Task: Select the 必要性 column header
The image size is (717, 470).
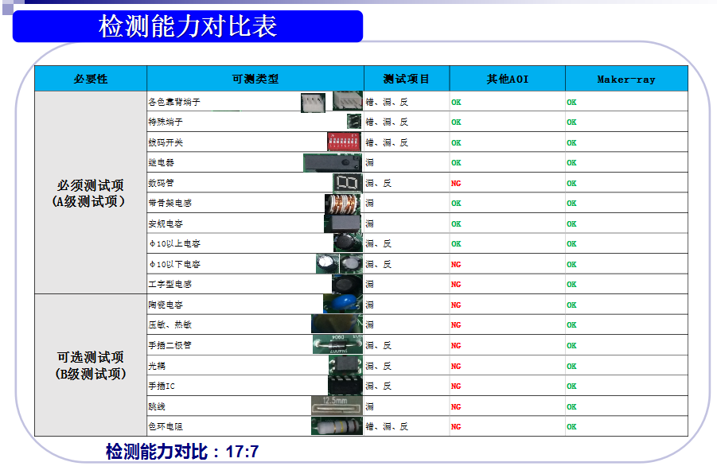Action: point(91,79)
